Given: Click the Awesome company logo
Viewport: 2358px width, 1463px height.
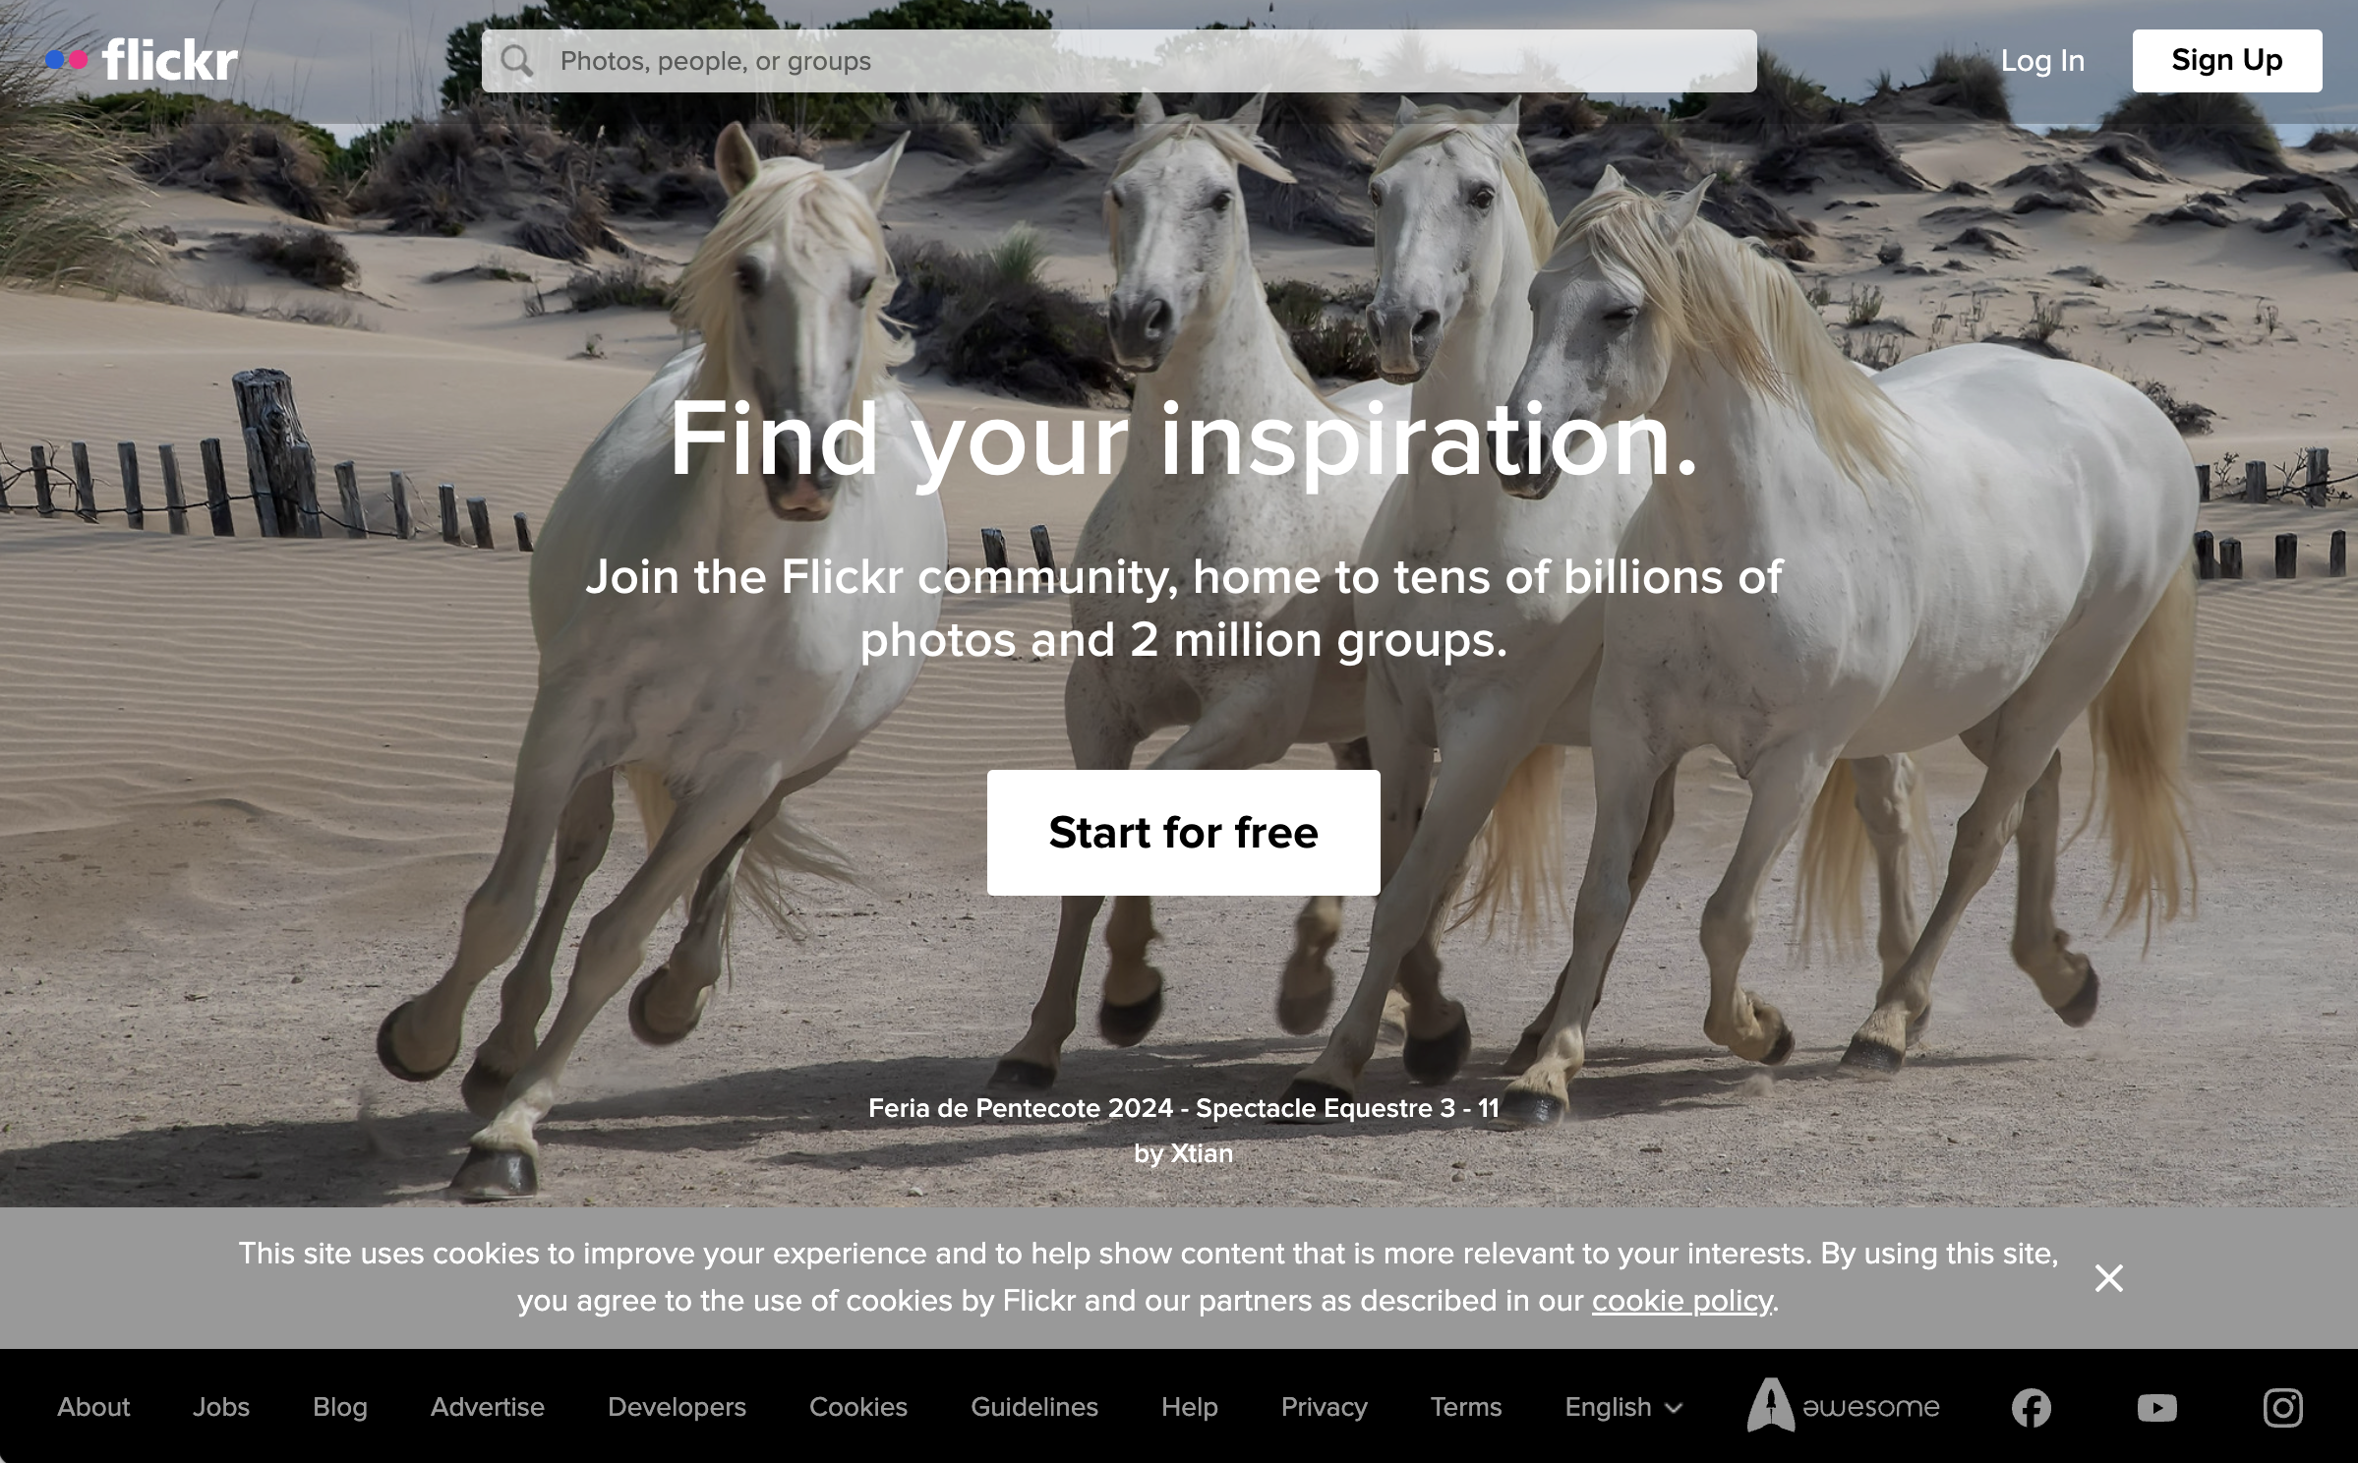Looking at the screenshot, I should point(1844,1406).
